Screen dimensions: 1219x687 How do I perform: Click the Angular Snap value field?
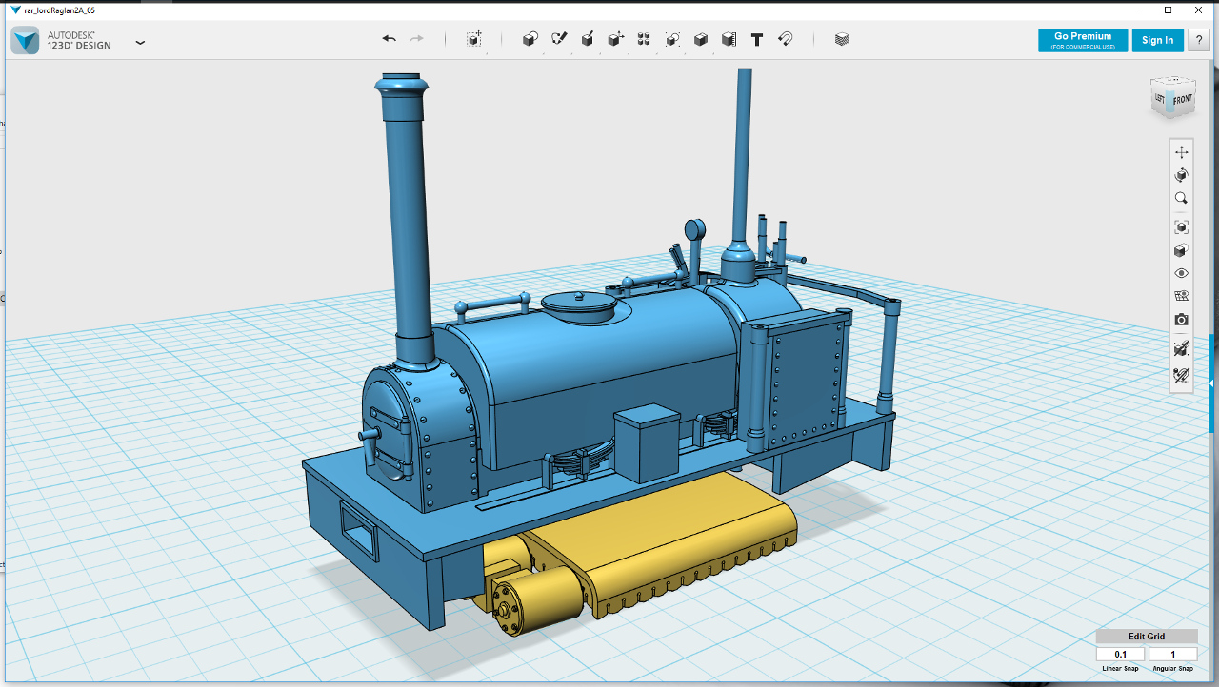(x=1172, y=655)
